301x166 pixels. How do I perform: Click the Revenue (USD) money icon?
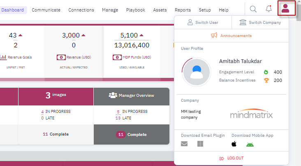pyautogui.click(x=61, y=57)
